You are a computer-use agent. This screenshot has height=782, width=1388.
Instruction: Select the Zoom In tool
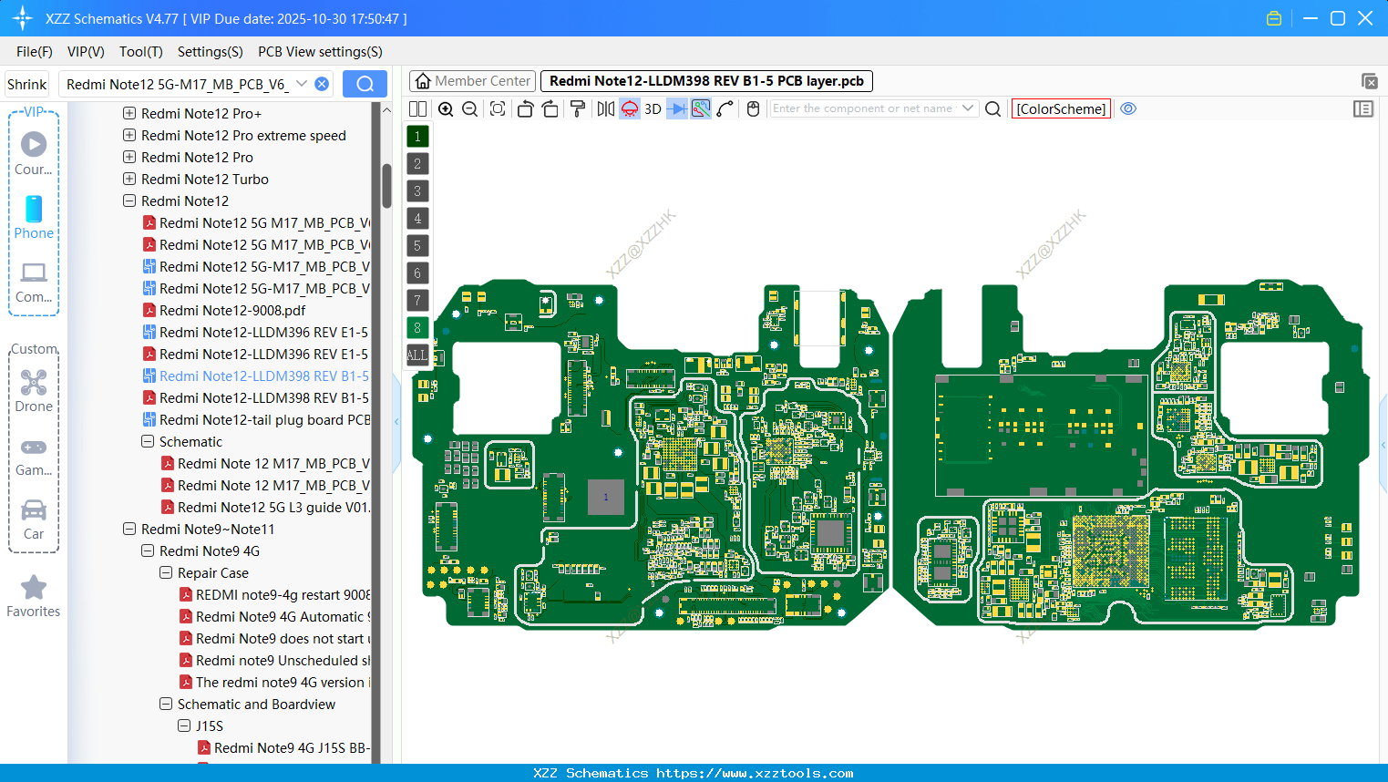click(445, 108)
